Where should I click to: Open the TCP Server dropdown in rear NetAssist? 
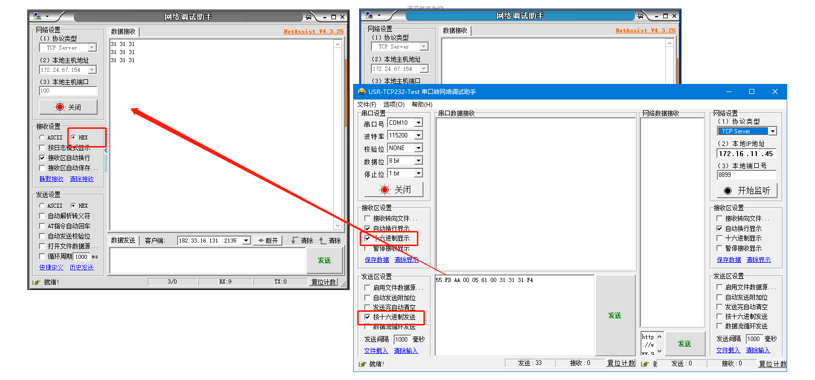424,46
